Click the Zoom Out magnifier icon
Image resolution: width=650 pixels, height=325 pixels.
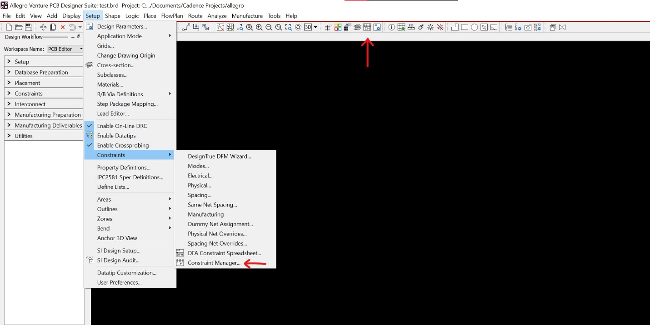tap(269, 27)
